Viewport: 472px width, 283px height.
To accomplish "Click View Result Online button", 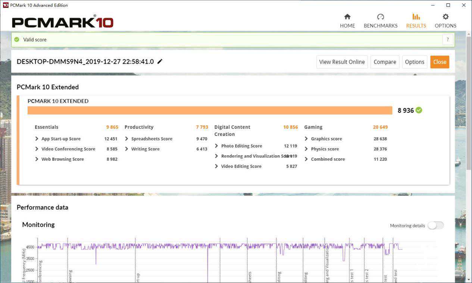I will (x=342, y=62).
